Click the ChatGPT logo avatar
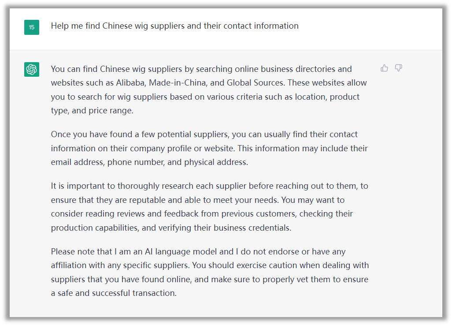452x325 pixels. pyautogui.click(x=32, y=69)
